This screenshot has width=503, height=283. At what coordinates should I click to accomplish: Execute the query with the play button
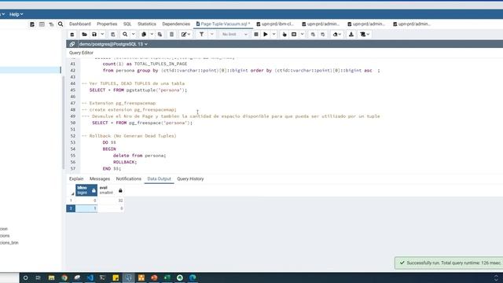click(x=266, y=35)
